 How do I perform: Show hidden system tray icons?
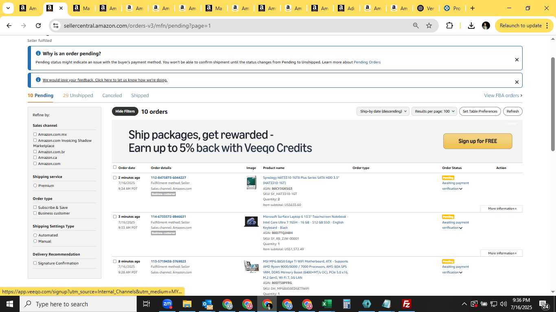464,304
